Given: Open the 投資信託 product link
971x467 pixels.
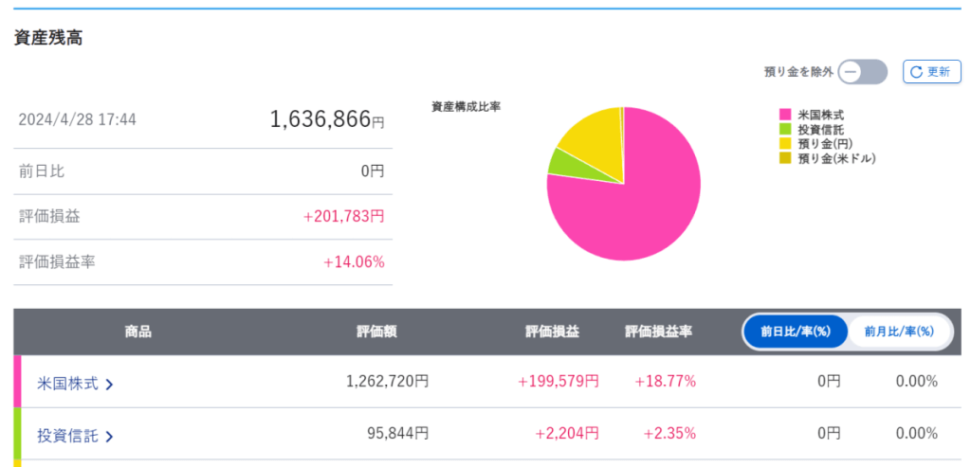Looking at the screenshot, I should pos(68,436).
